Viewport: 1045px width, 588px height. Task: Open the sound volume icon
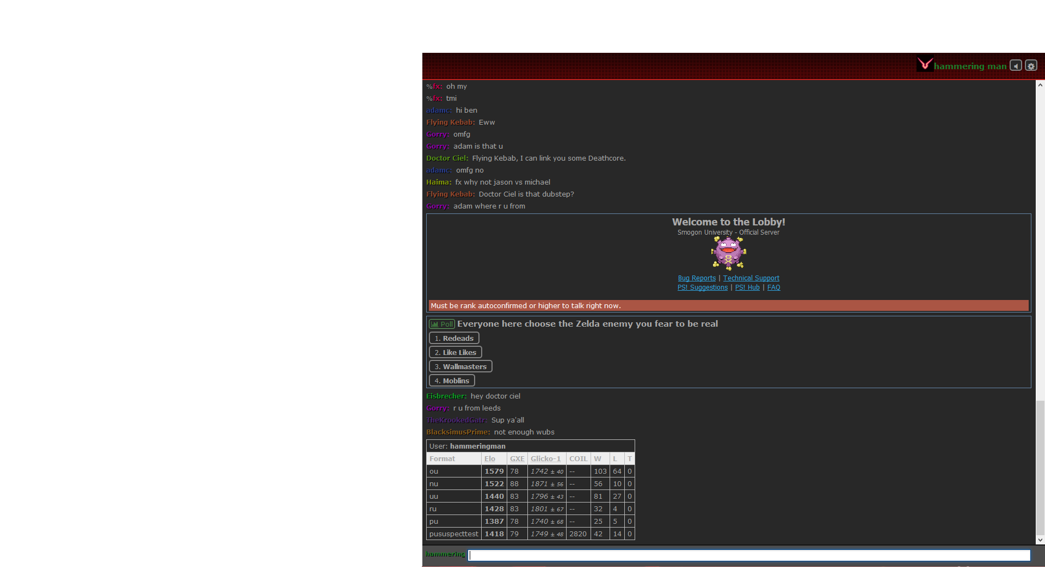[1016, 66]
